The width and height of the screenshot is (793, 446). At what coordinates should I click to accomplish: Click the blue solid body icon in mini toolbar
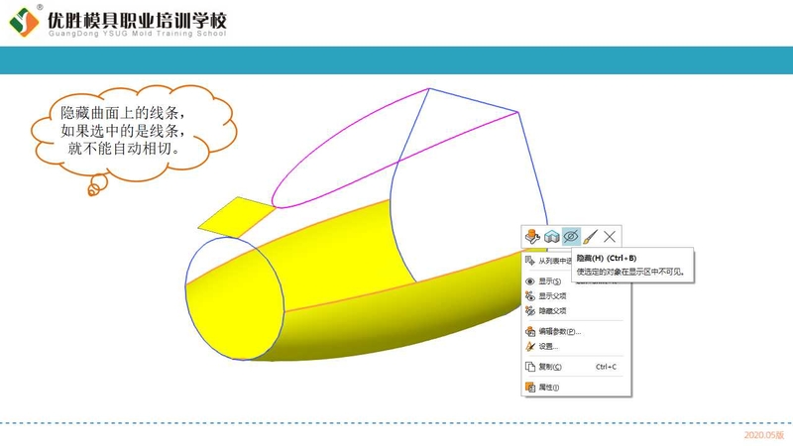click(x=551, y=236)
